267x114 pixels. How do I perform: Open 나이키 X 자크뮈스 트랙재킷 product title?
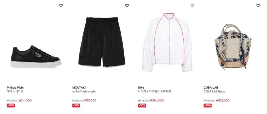[154, 92]
